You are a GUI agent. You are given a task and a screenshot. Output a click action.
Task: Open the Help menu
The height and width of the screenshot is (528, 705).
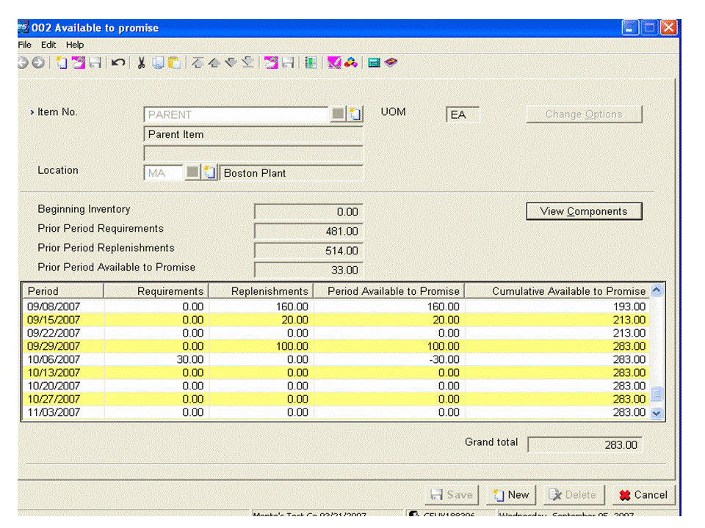75,45
